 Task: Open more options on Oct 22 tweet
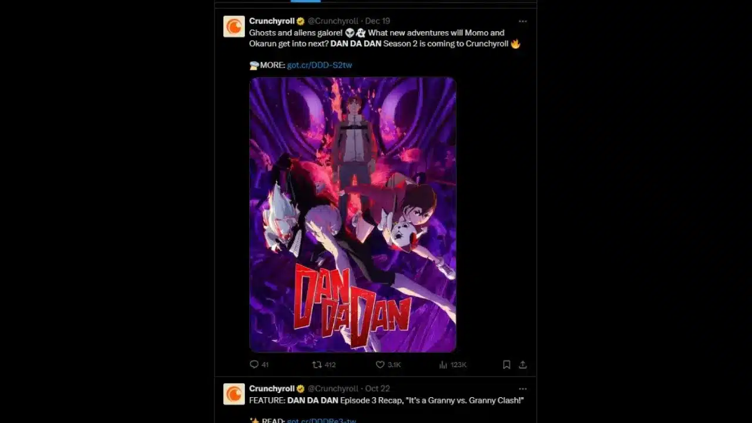click(x=523, y=388)
